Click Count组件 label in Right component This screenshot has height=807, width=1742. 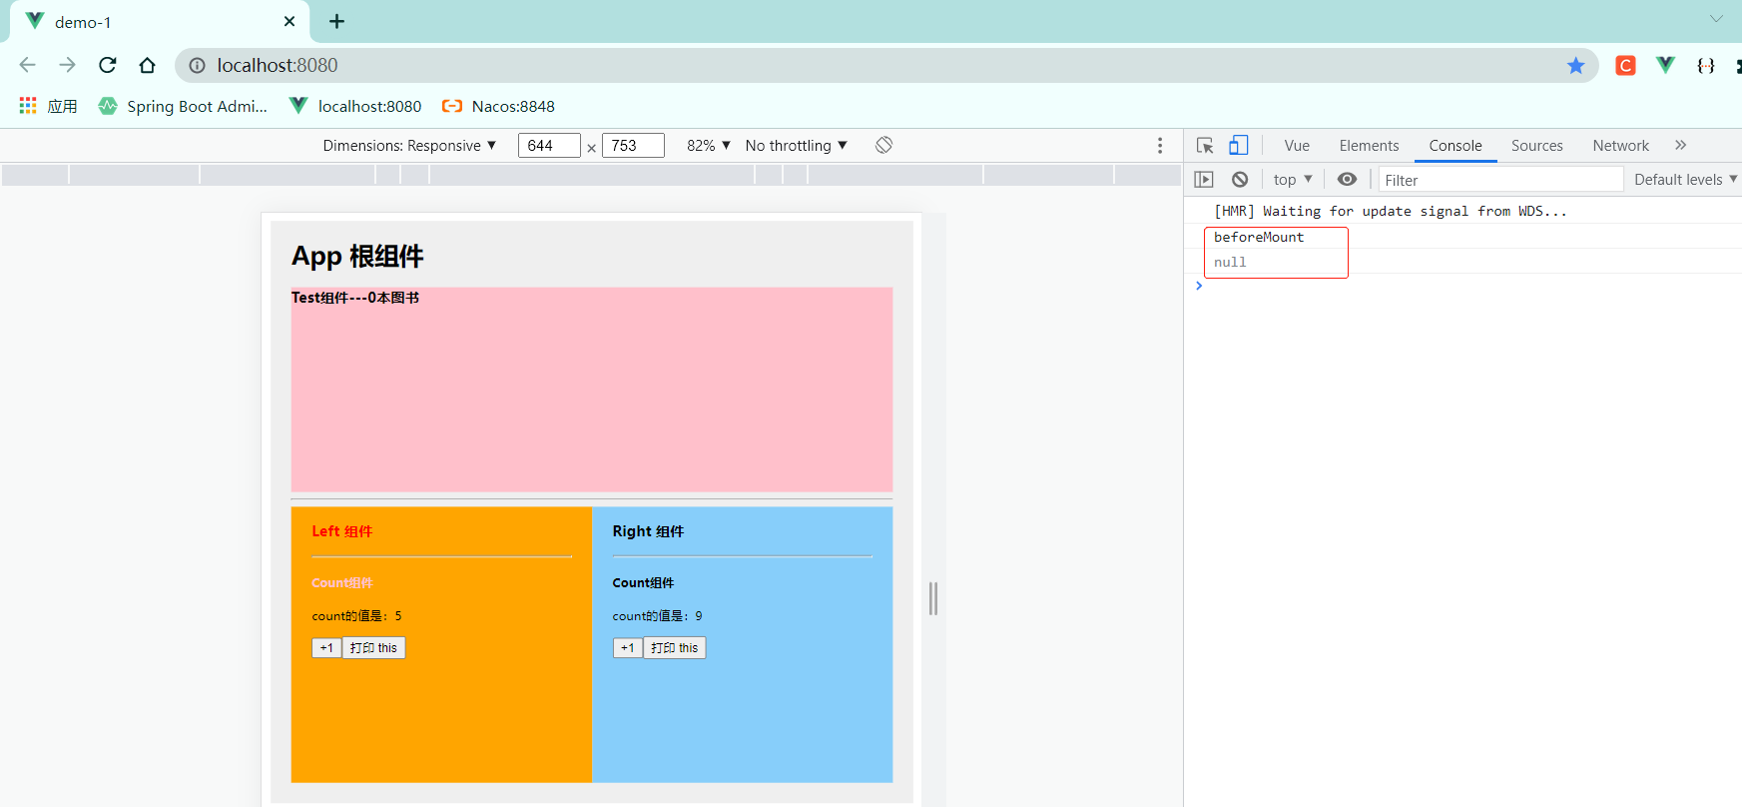click(x=643, y=583)
